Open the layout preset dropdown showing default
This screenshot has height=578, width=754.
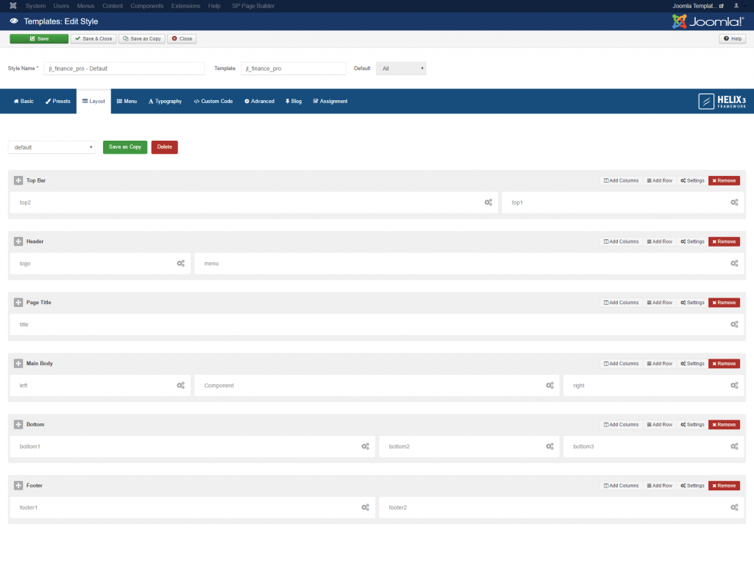point(51,147)
